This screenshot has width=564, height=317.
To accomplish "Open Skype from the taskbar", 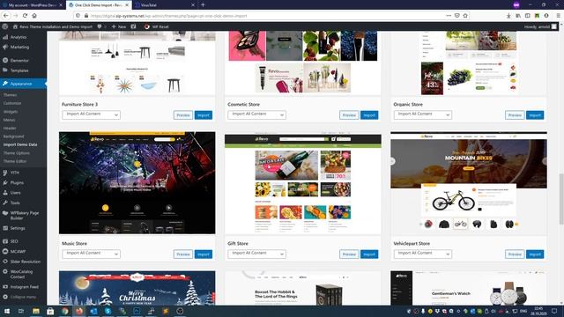I will [108, 311].
